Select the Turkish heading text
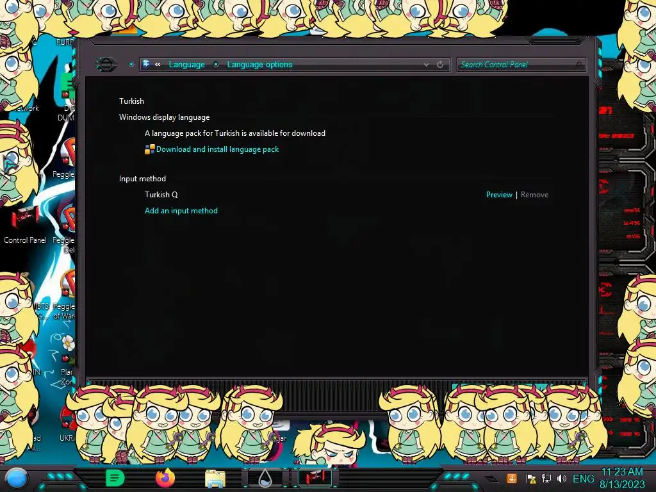The height and width of the screenshot is (492, 656). click(x=131, y=101)
